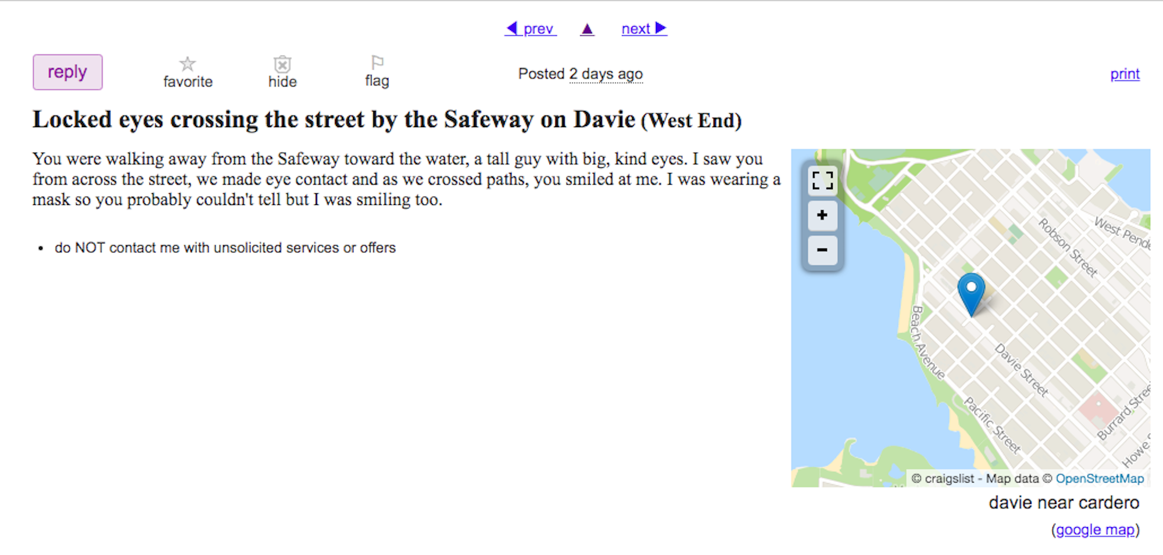
Task: Toggle fullscreen map view
Action: (x=822, y=181)
